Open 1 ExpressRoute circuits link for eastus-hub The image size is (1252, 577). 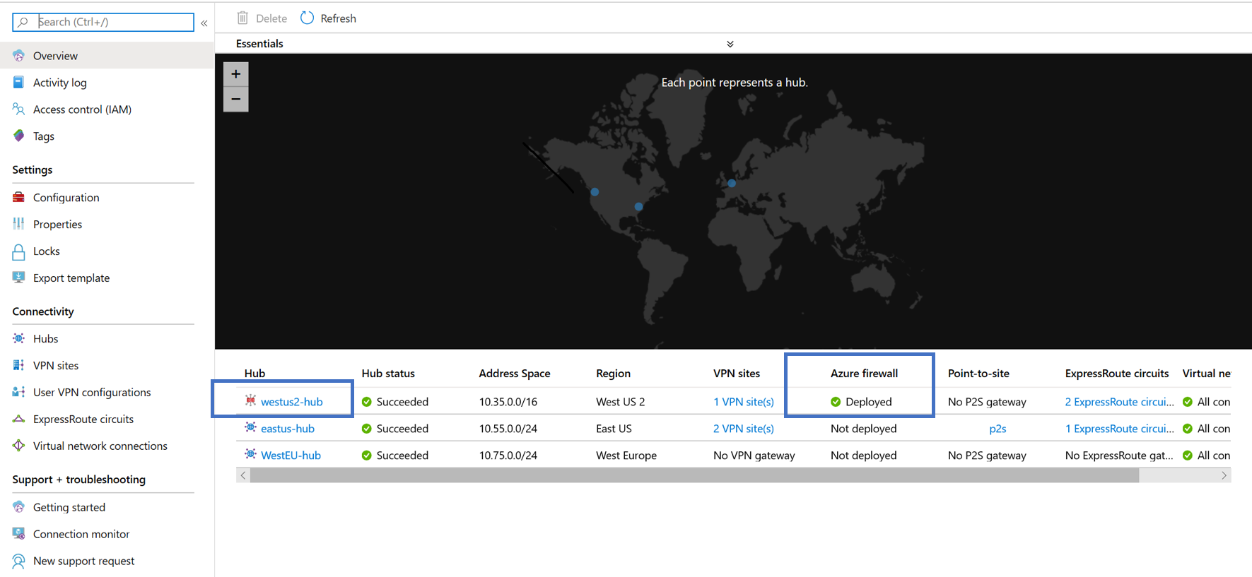1119,429
